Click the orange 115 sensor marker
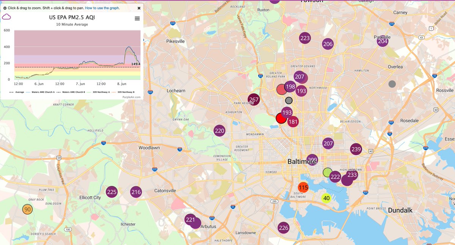 click(x=303, y=187)
